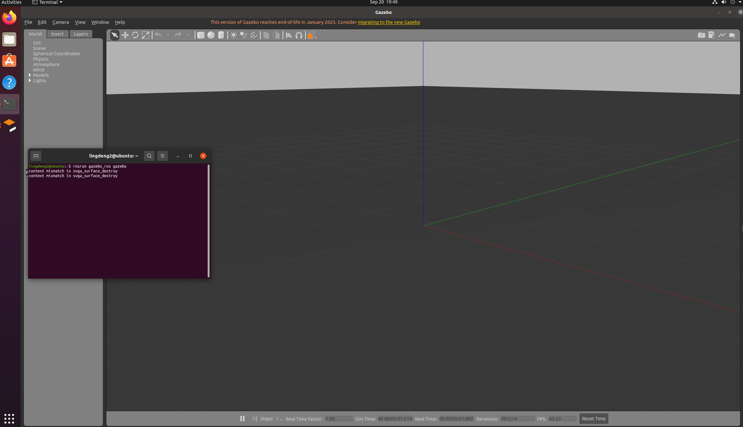Activate the translate mode tool
743x427 pixels.
tap(125, 35)
